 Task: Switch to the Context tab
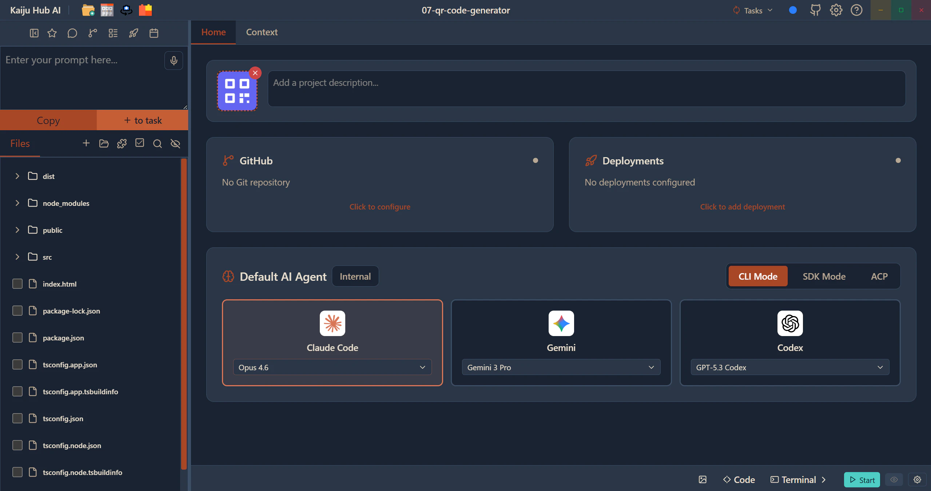click(x=262, y=32)
